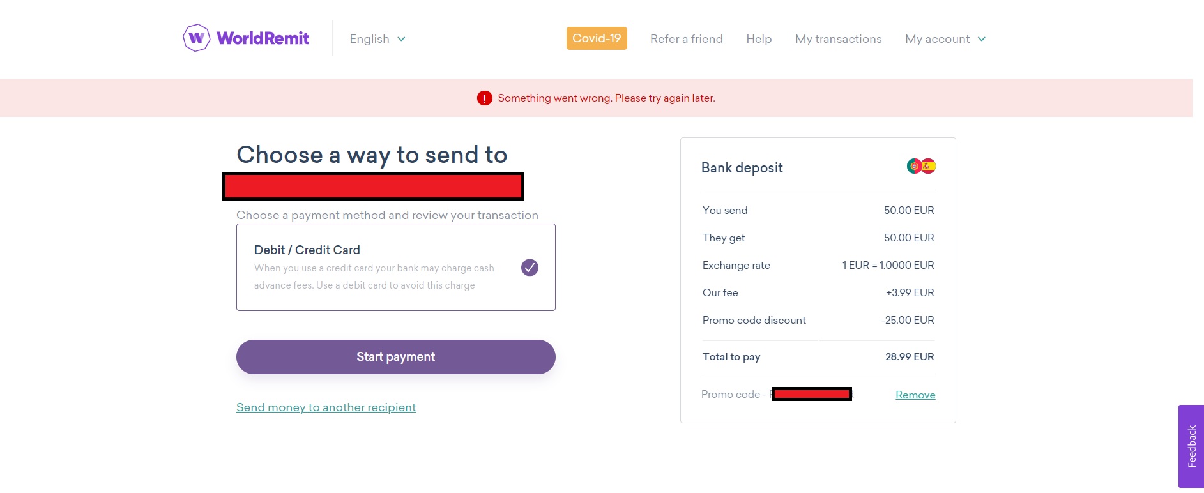
Task: Click the WorldRemit wordmark text
Action: coord(263,38)
